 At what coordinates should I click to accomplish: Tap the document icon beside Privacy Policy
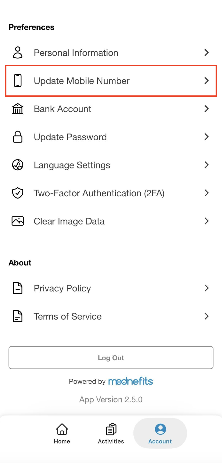click(x=18, y=288)
